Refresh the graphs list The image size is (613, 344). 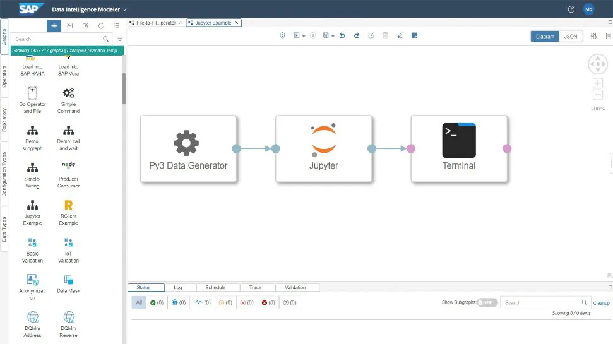click(101, 26)
